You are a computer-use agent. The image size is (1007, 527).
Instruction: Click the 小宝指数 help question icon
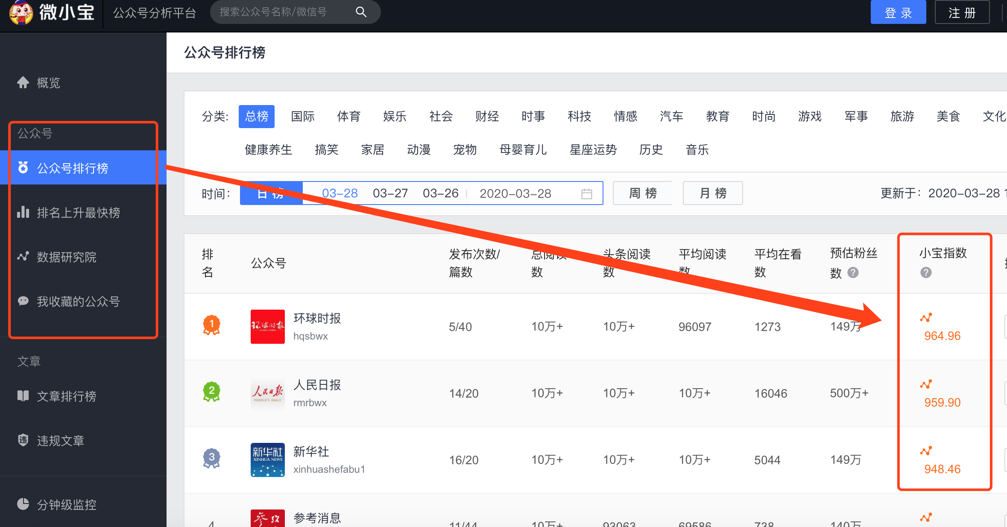pos(926,272)
